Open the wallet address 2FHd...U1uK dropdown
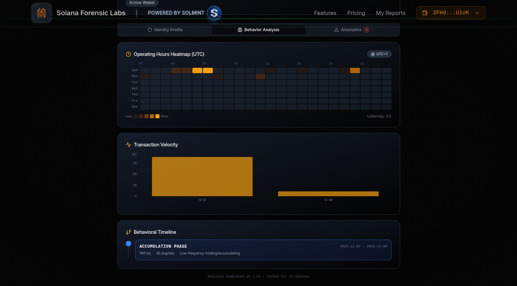 451,13
